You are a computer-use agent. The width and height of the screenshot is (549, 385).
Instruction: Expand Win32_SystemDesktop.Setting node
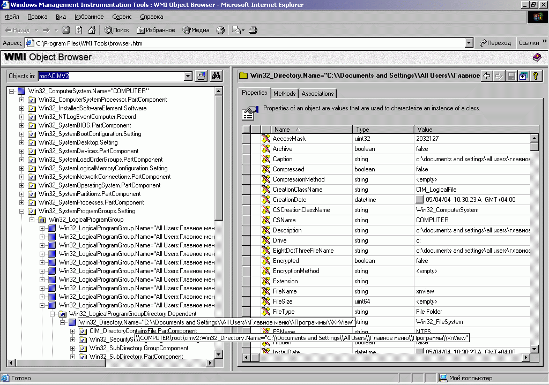21,142
